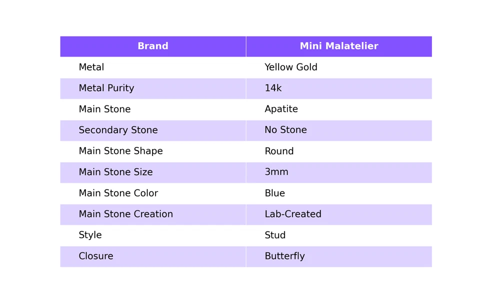The image size is (480, 300).
Task: Click the Metal Purity label
Action: pyautogui.click(x=106, y=88)
